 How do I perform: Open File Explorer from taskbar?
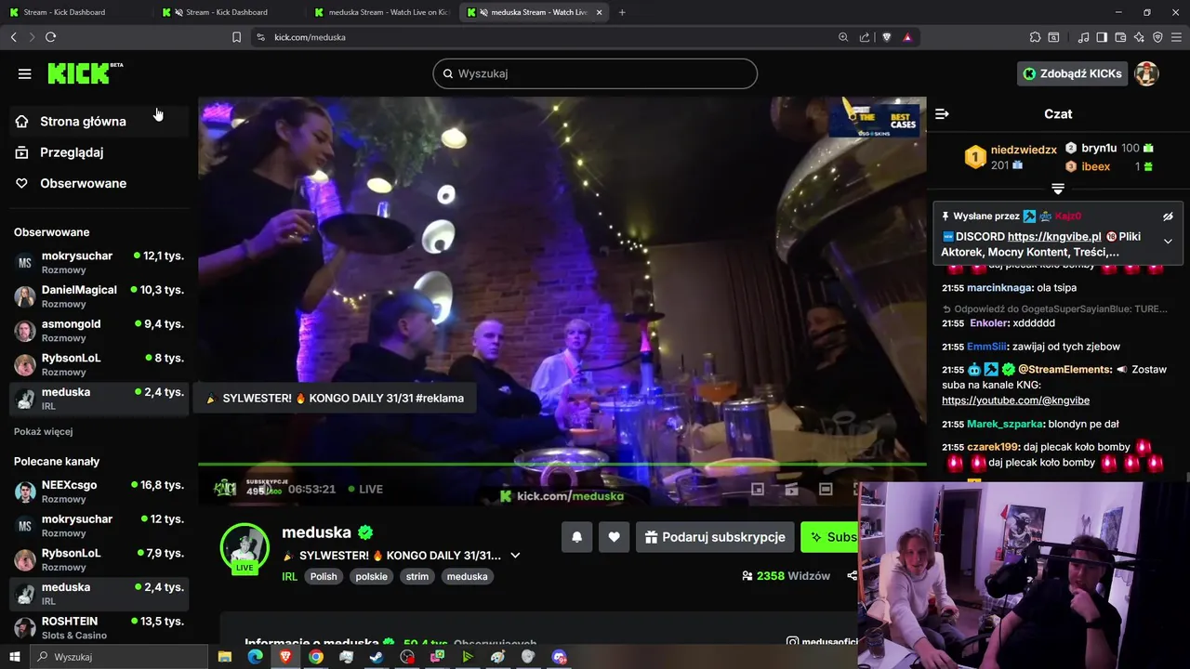[x=225, y=657]
